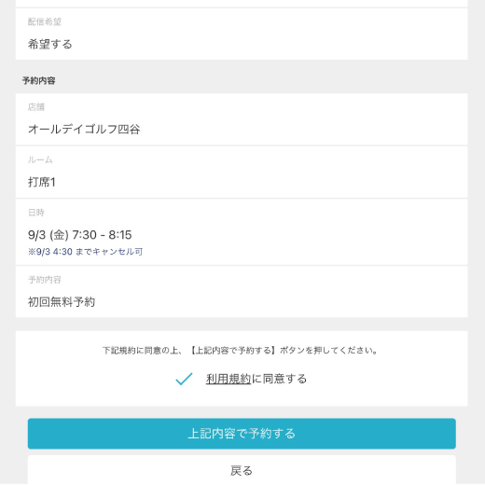This screenshot has width=485, height=485.
Task: Select the 初回無料予約 reservation type
Action: pyautogui.click(x=62, y=301)
